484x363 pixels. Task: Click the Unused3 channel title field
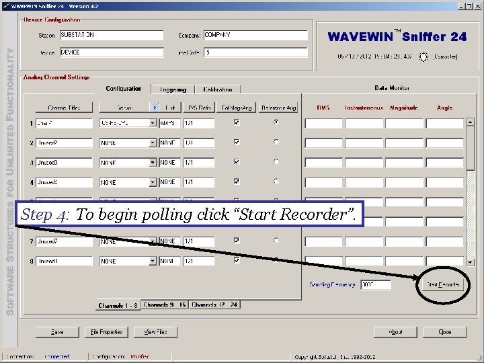click(65, 163)
